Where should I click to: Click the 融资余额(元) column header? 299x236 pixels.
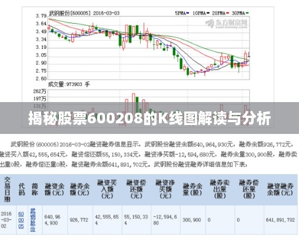(55, 189)
